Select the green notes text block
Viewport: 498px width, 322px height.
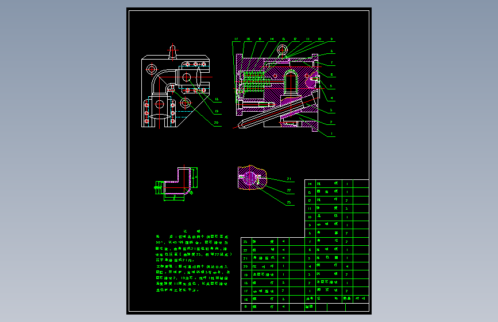click(x=194, y=261)
